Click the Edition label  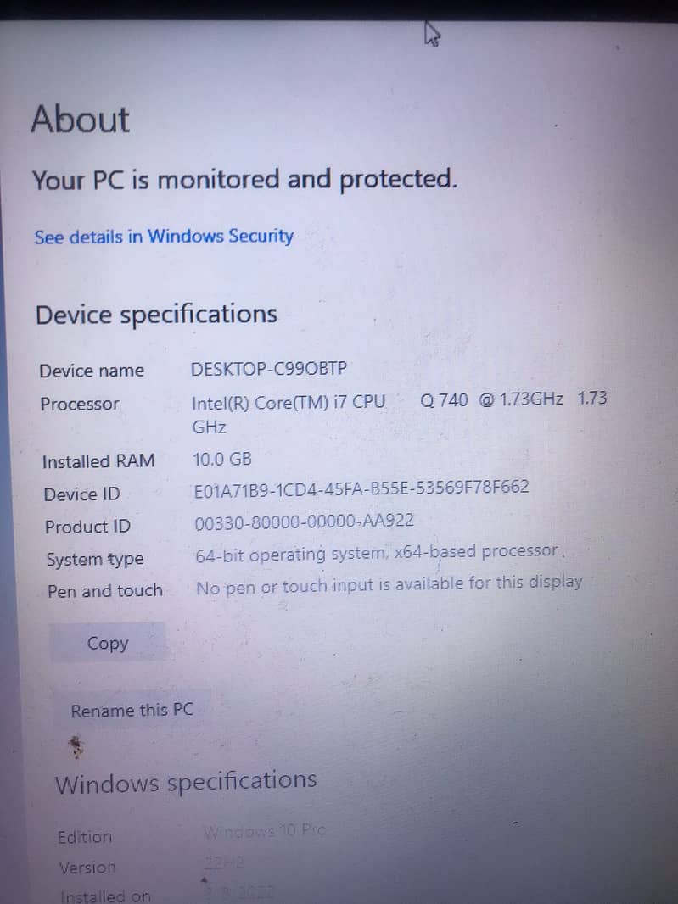pos(85,836)
